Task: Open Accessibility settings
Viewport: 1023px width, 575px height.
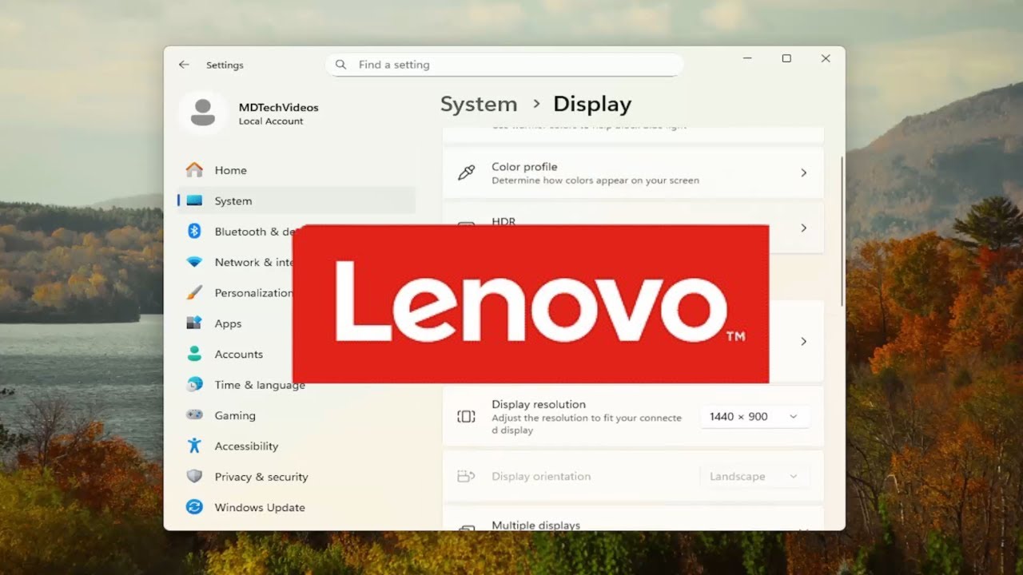Action: point(296,446)
